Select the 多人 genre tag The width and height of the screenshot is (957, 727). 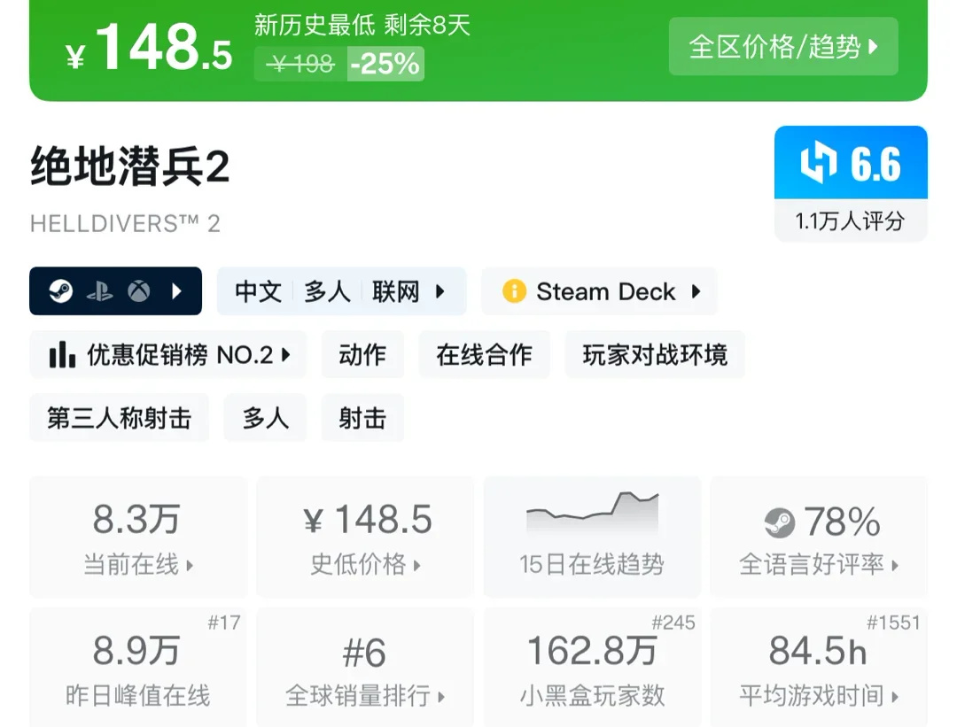pos(265,418)
